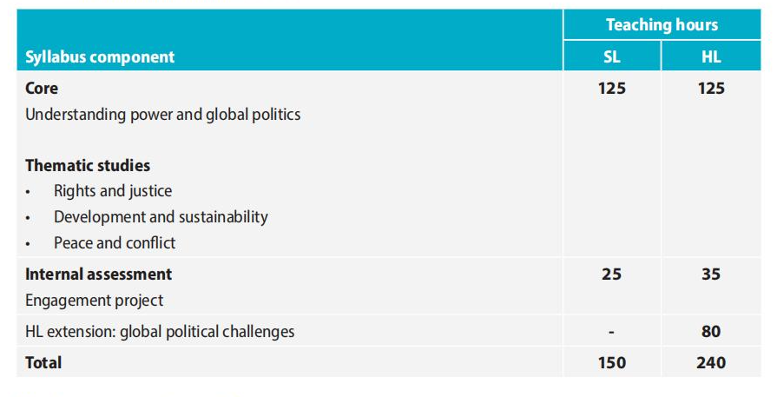Select the "Internal assessment" row label
The height and width of the screenshot is (397, 777).
click(x=99, y=275)
